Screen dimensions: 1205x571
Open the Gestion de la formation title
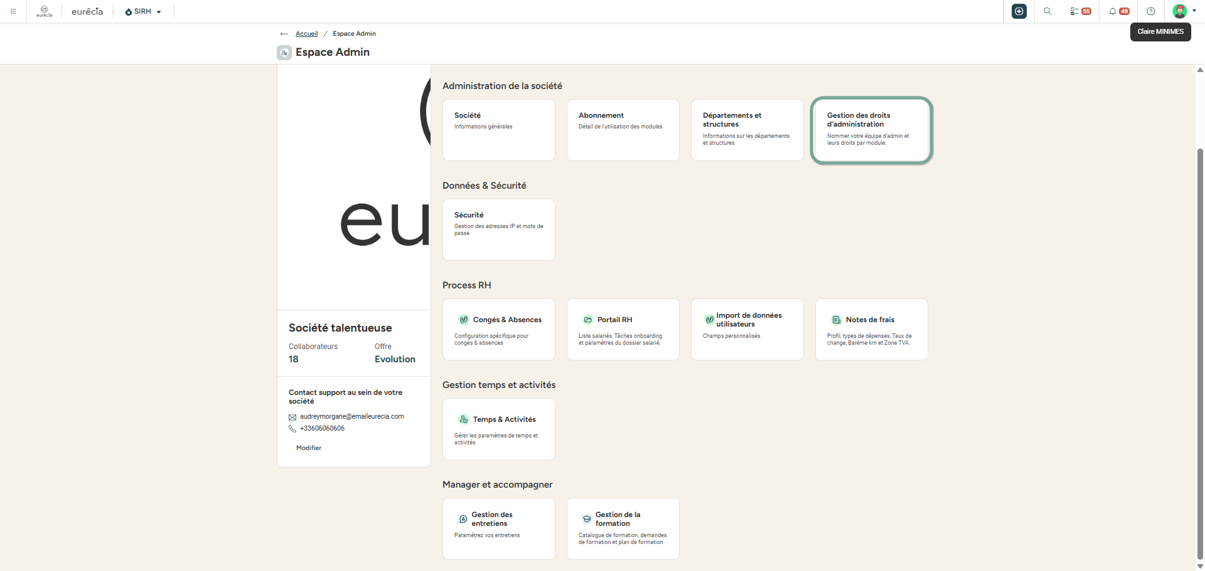pos(618,519)
